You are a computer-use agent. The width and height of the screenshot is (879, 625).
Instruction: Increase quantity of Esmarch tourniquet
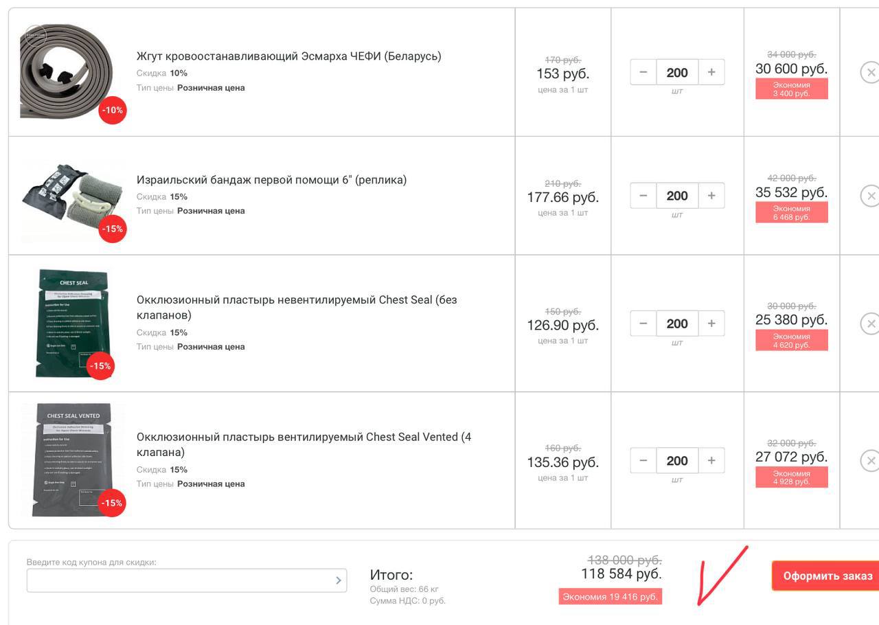point(711,72)
